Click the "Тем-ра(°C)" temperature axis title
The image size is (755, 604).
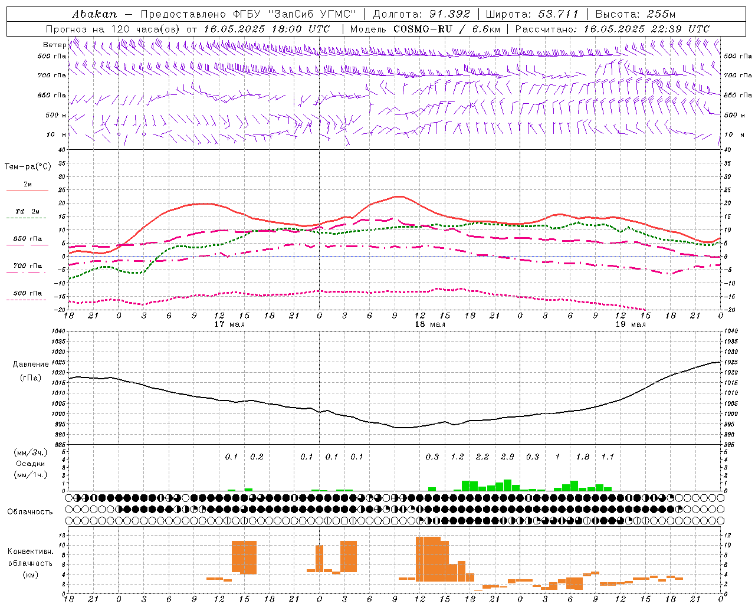tap(28, 167)
